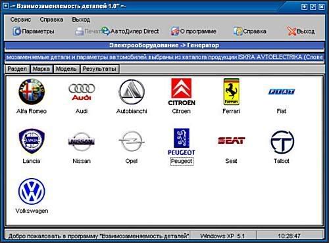The width and height of the screenshot is (329, 243).
Task: Click the Электрооборудование -> Генератор header
Action: coord(164,45)
